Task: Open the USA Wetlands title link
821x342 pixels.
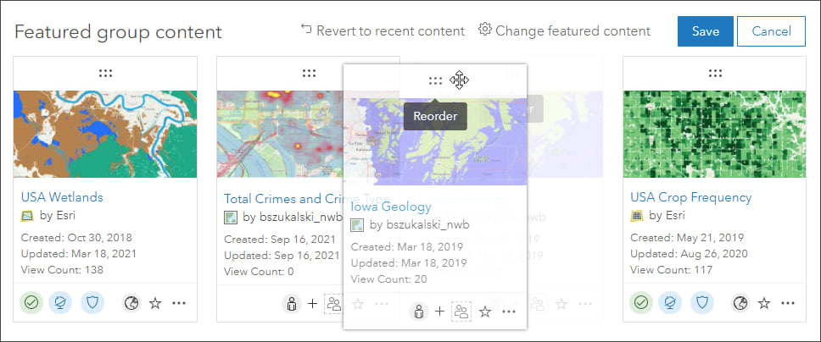Action: pos(62,197)
